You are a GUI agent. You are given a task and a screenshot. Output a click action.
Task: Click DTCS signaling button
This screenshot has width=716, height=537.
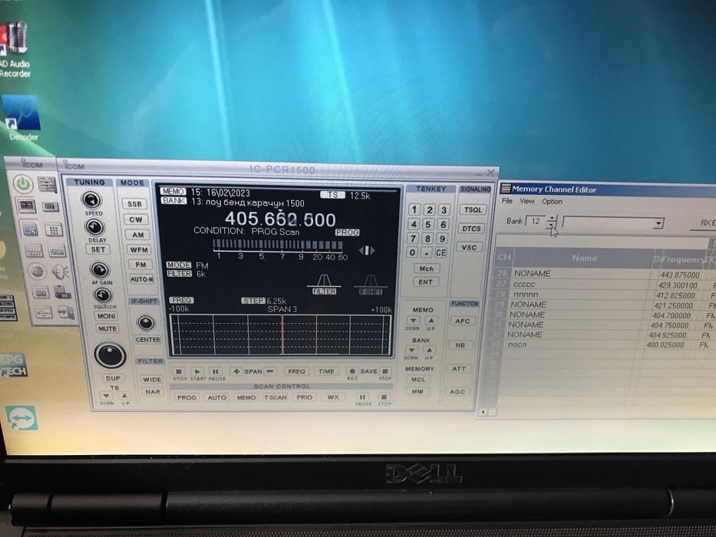coord(470,229)
